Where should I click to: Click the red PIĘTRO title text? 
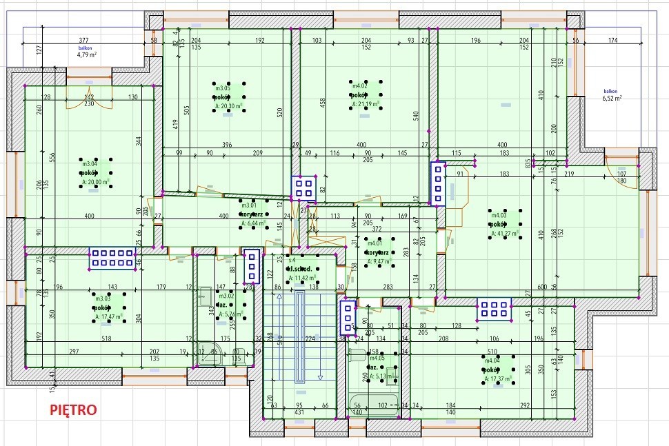click(73, 409)
